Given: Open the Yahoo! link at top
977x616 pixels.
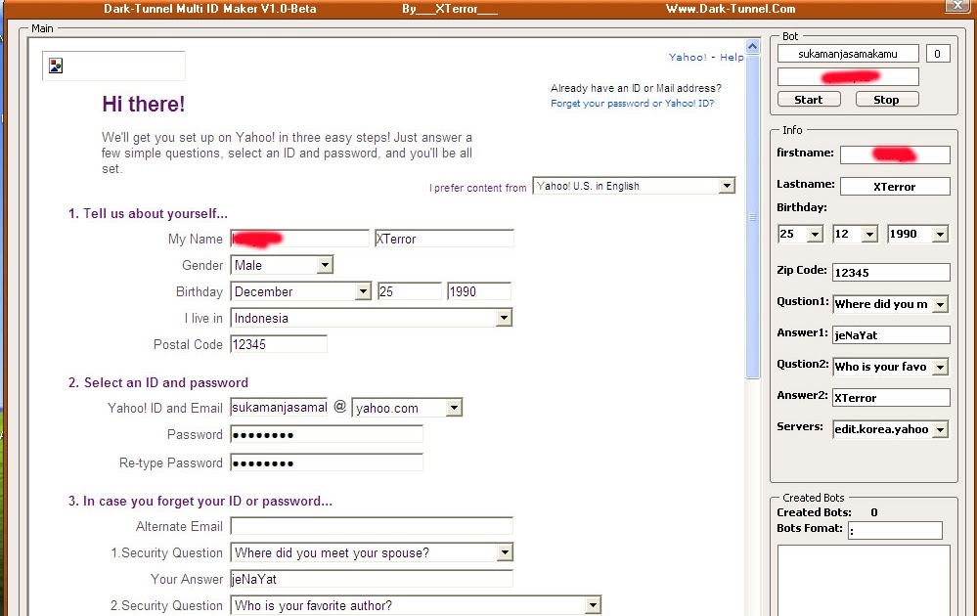Looking at the screenshot, I should click(688, 58).
